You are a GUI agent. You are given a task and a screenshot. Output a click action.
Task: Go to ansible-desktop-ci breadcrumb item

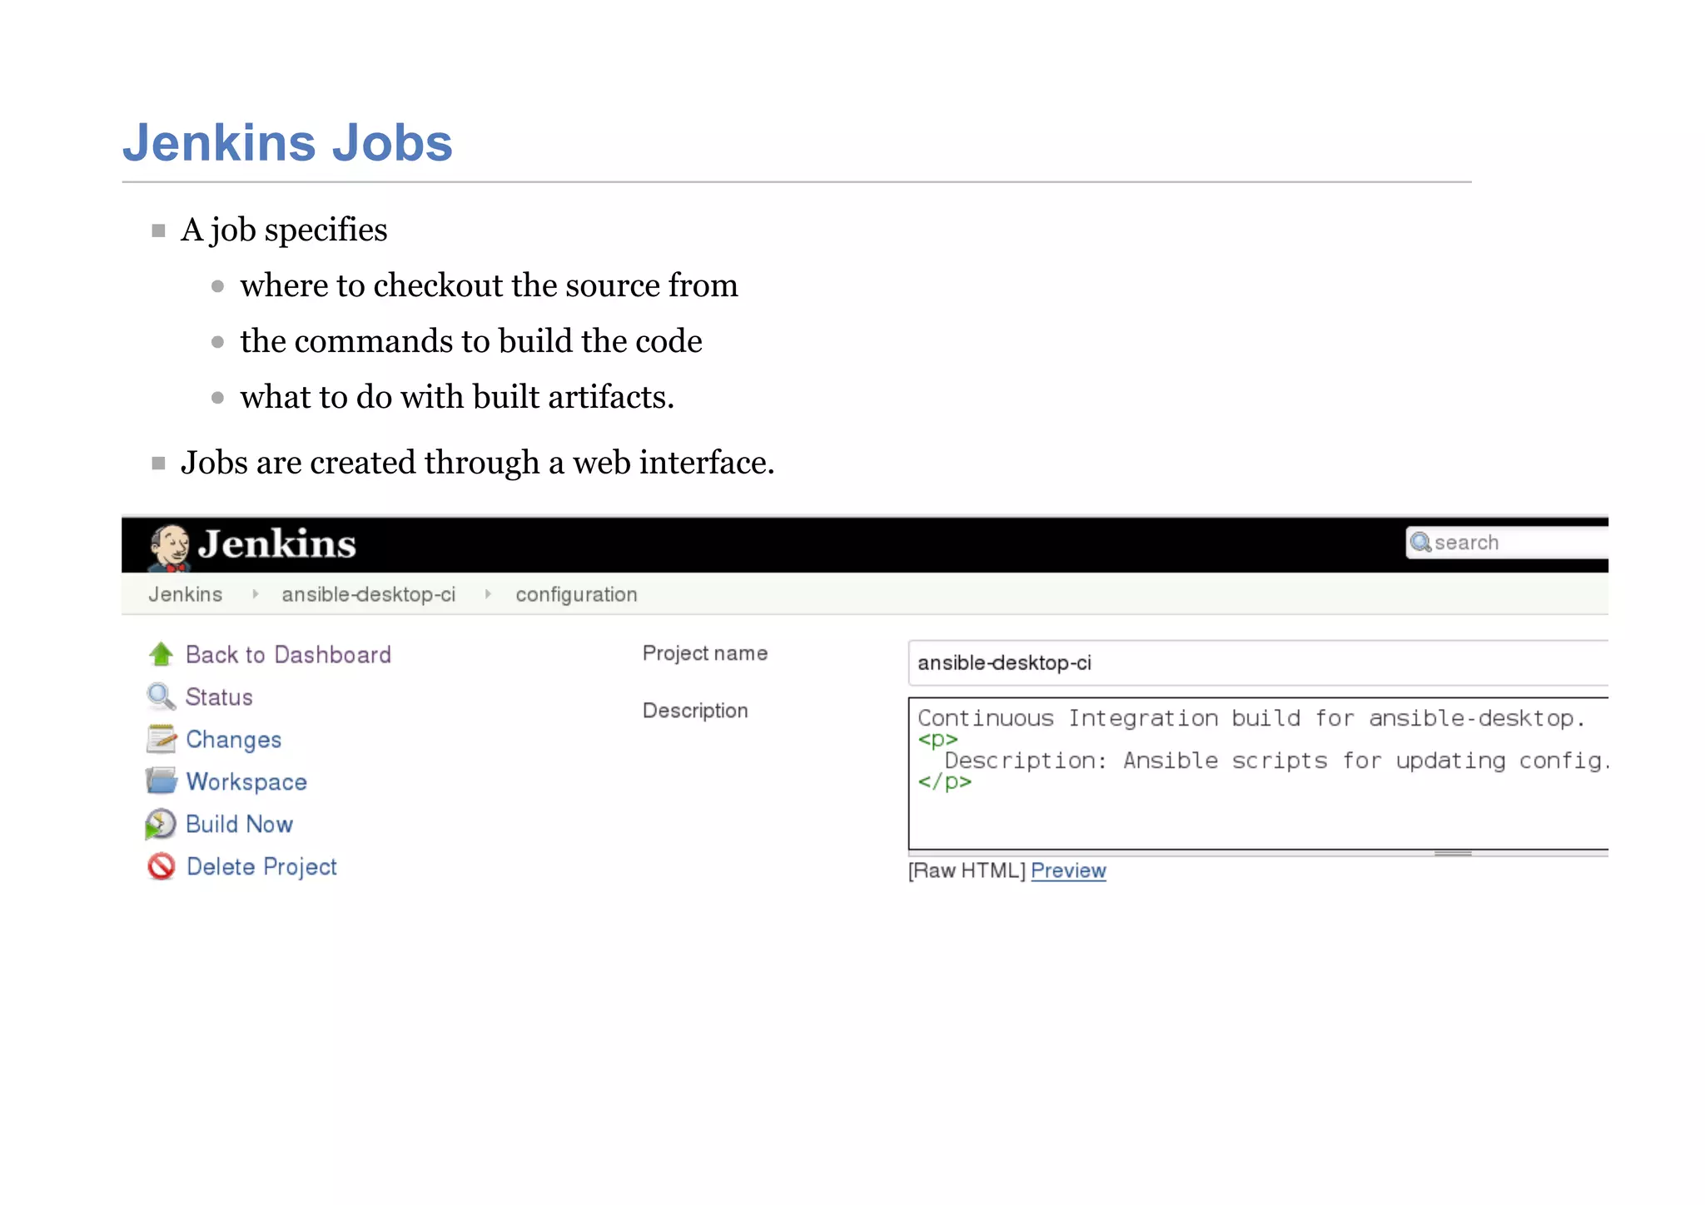[x=369, y=594]
